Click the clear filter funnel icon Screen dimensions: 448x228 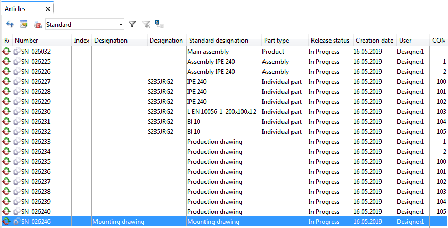click(147, 24)
